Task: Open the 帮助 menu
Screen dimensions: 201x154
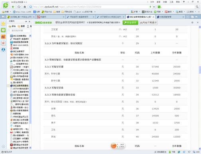Action: (178, 2)
